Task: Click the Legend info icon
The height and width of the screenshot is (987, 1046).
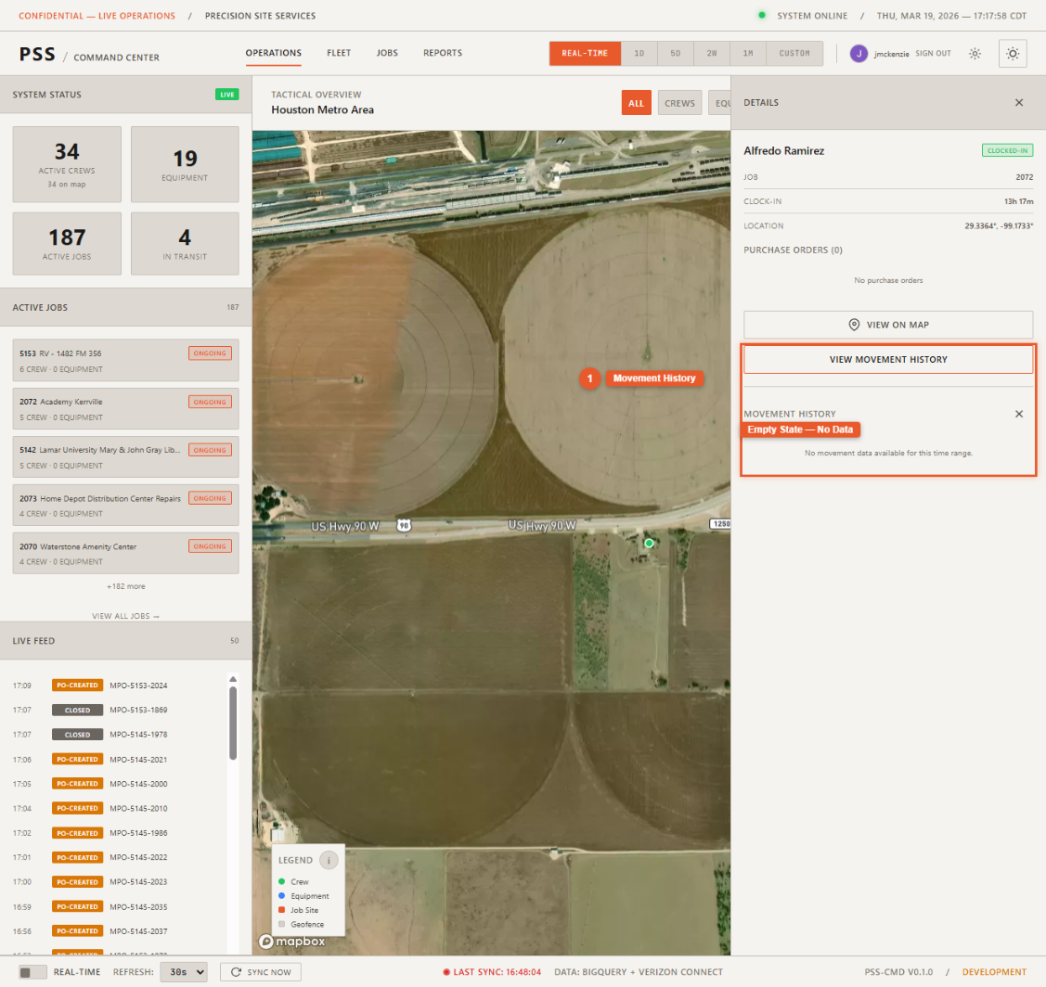Action: click(x=329, y=860)
